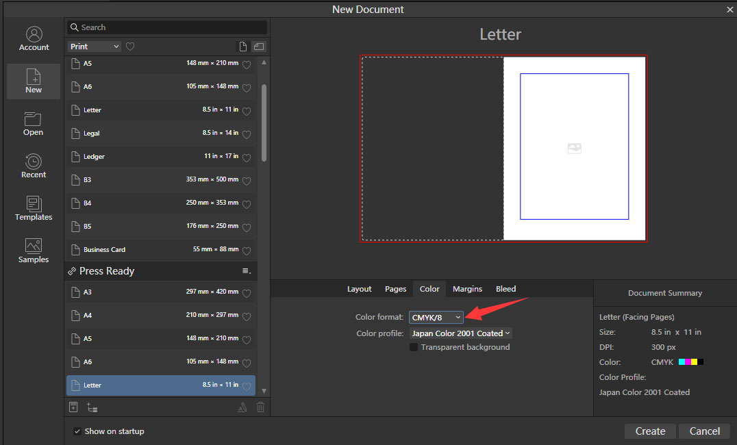Image resolution: width=737 pixels, height=445 pixels.
Task: Open the Print preset category dropdown
Action: point(95,47)
